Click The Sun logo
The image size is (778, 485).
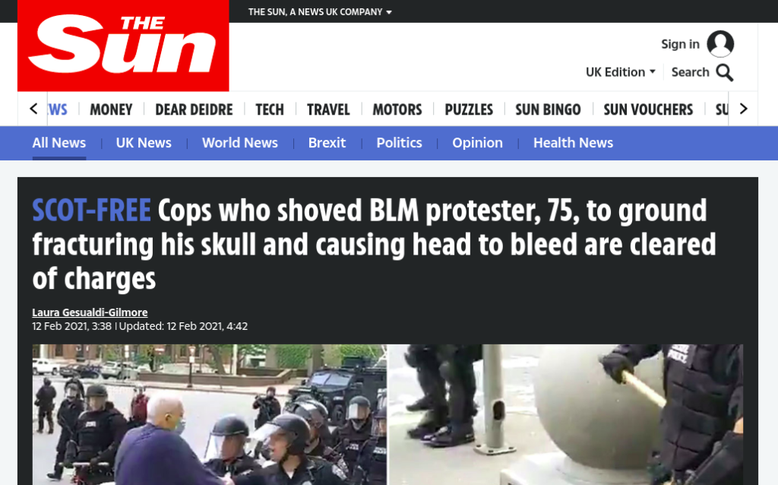(123, 45)
